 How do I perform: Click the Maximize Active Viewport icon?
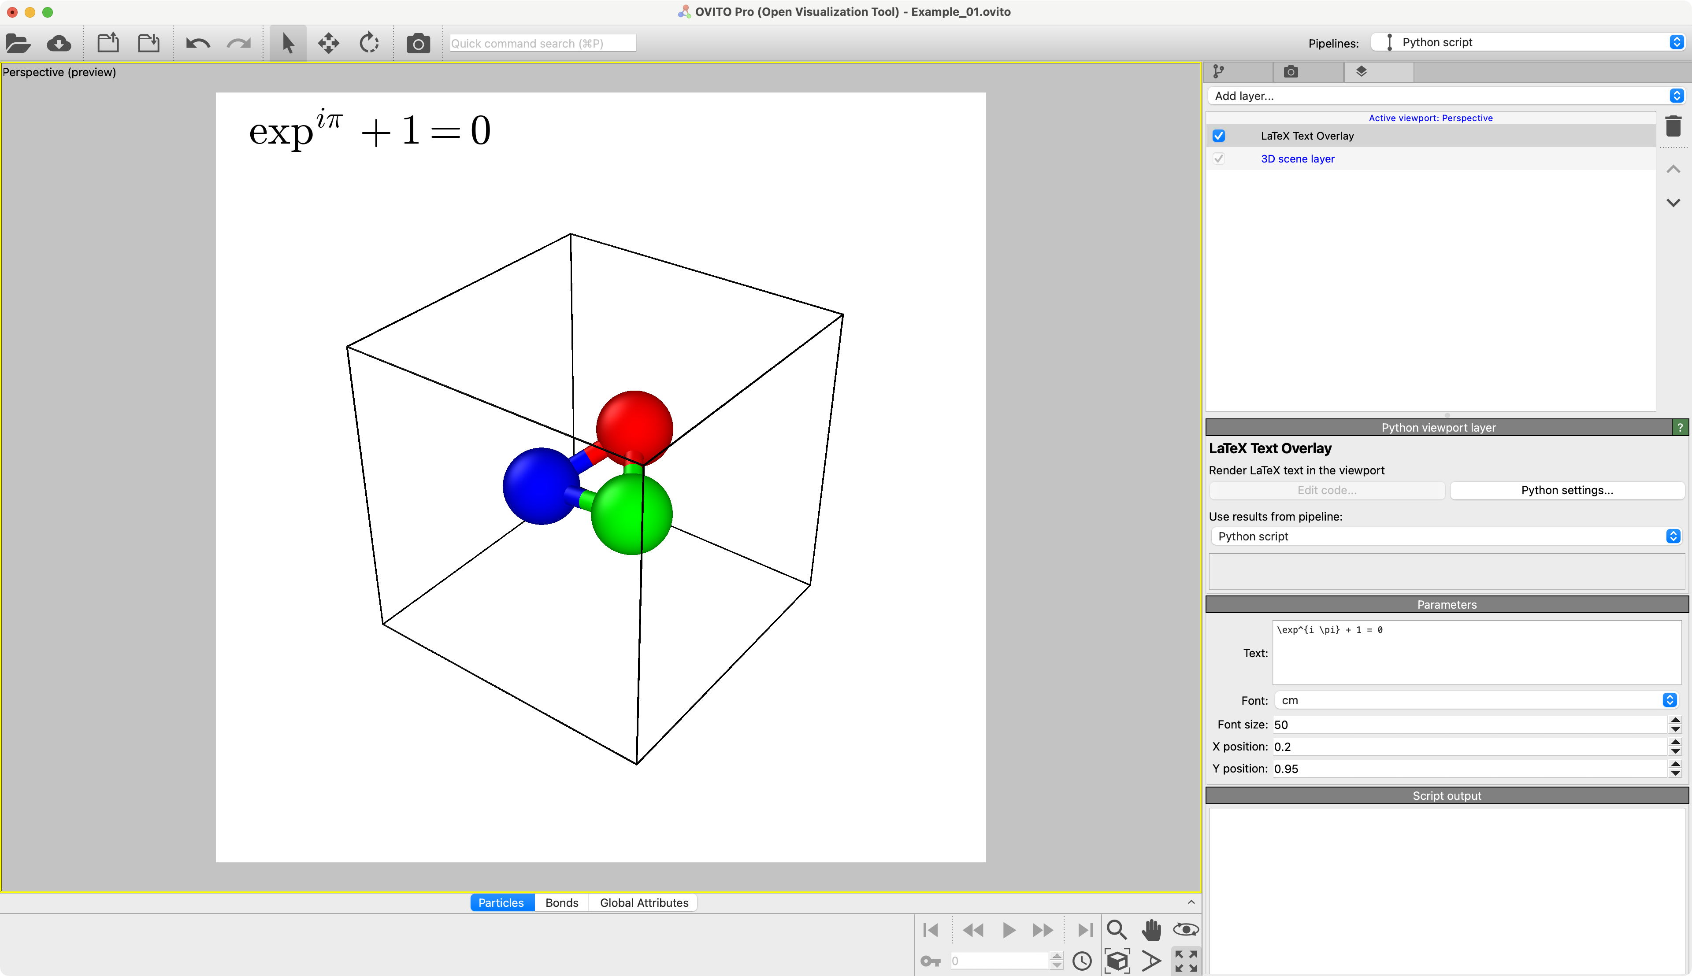[1186, 961]
